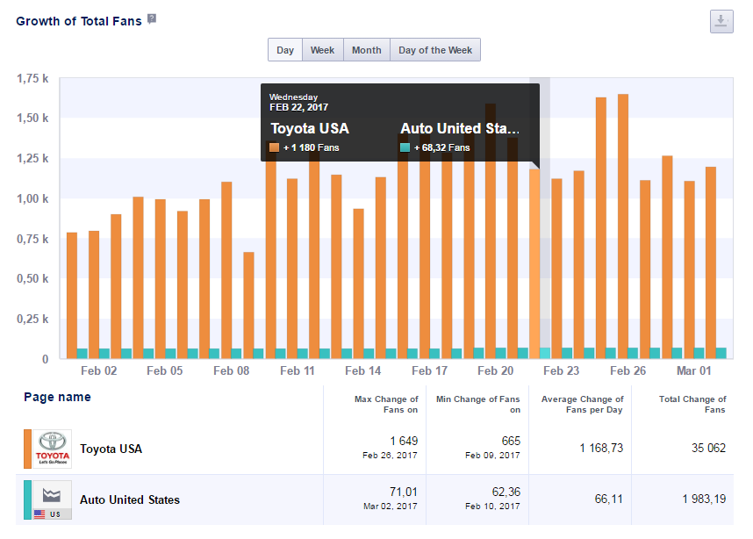
Task: Select the Month grouping tab
Action: [366, 50]
